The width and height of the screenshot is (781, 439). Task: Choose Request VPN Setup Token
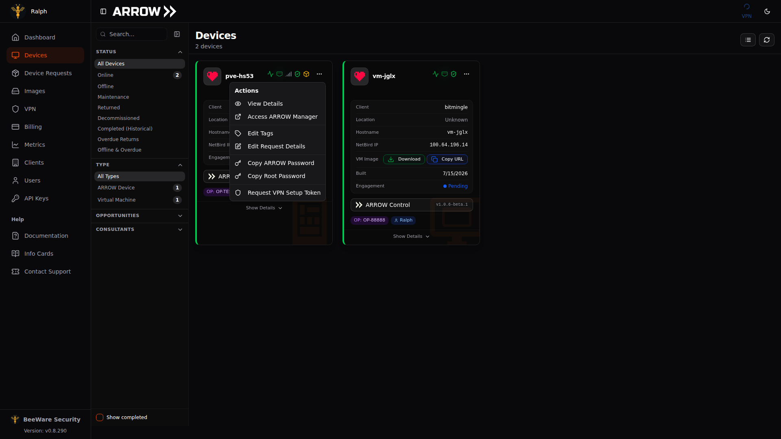277,193
